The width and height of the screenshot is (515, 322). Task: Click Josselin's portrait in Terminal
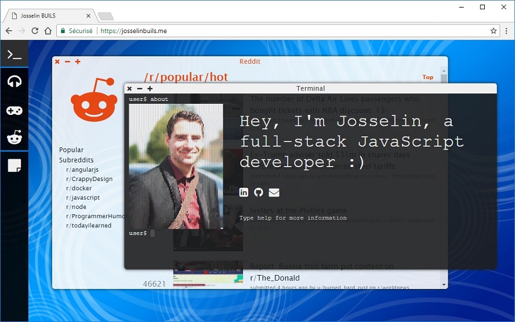[x=176, y=167]
